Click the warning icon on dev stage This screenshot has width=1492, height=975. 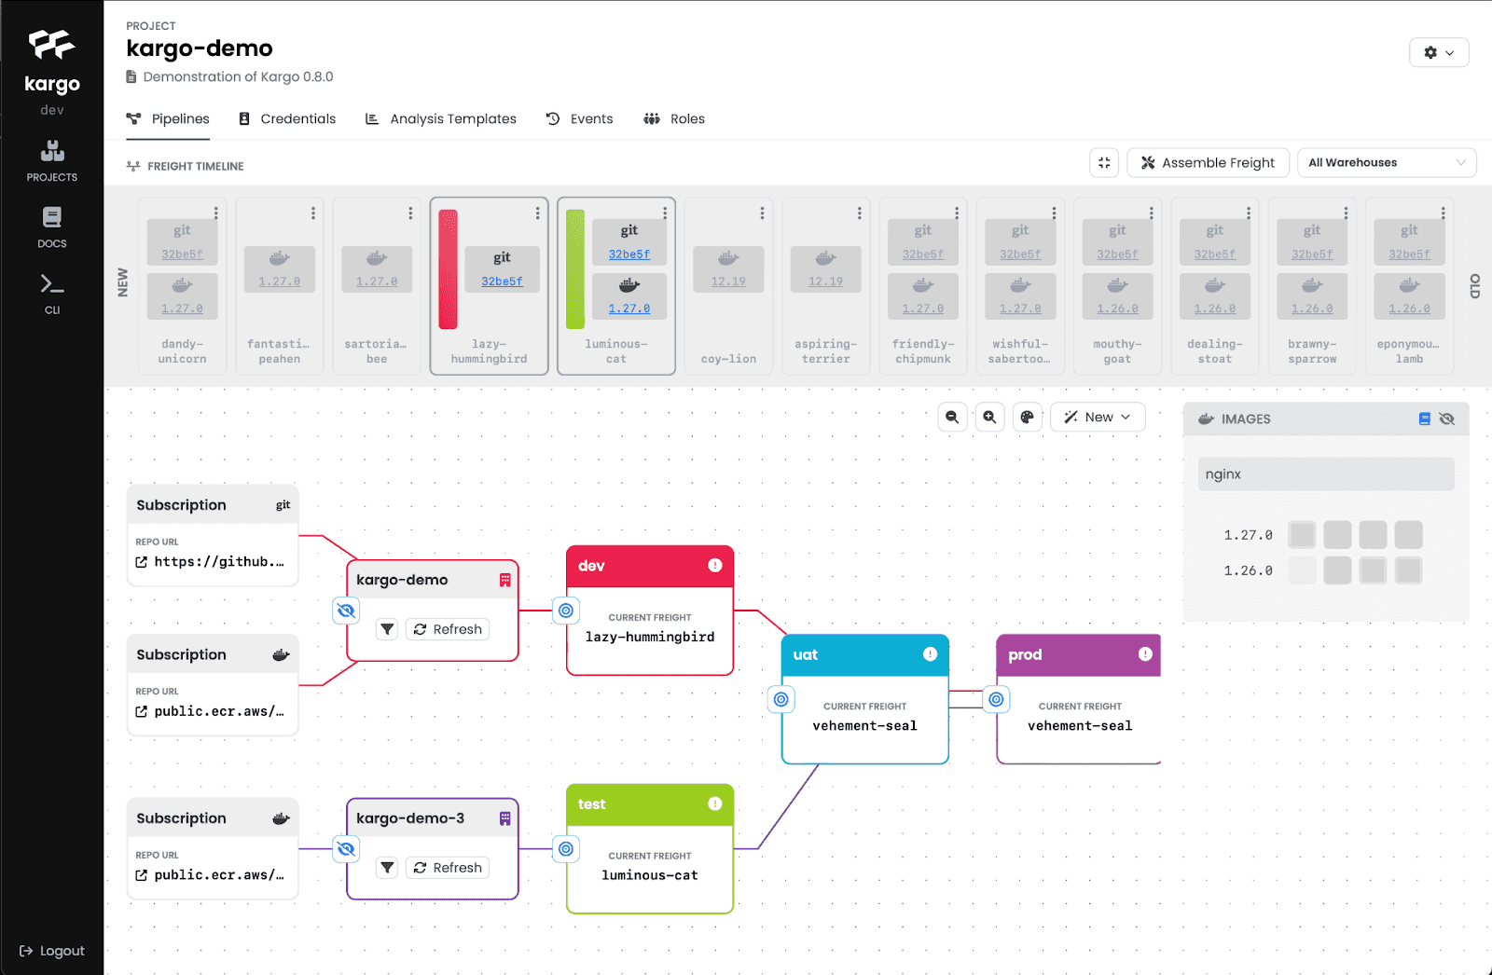coord(715,565)
